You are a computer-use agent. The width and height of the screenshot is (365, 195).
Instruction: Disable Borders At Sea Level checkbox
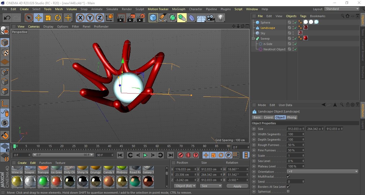[288, 187]
